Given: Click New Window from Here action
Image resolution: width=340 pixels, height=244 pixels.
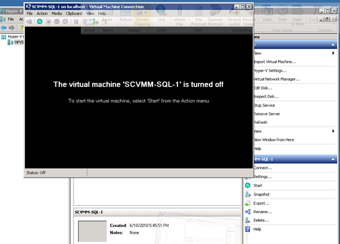Looking at the screenshot, I should click(x=274, y=140).
